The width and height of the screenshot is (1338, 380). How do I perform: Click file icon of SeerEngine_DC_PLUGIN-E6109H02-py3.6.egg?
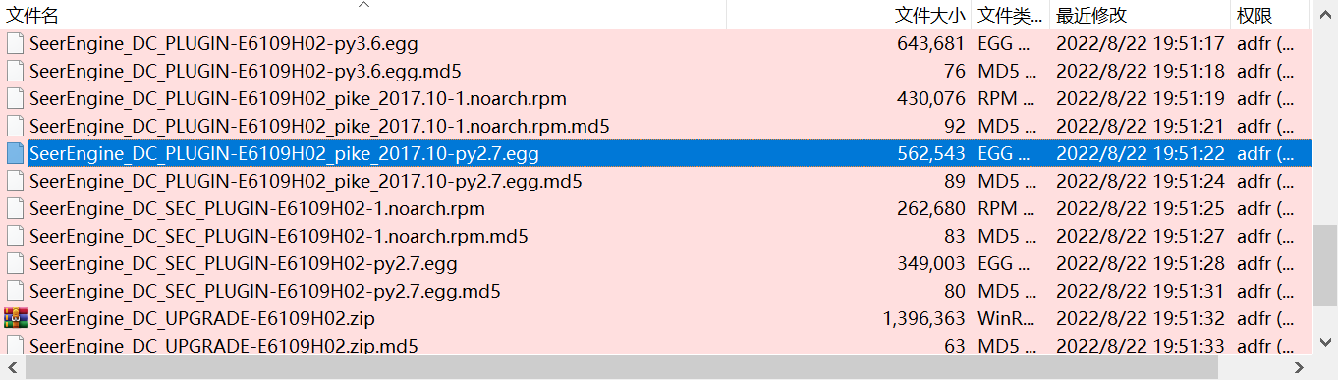[x=15, y=43]
